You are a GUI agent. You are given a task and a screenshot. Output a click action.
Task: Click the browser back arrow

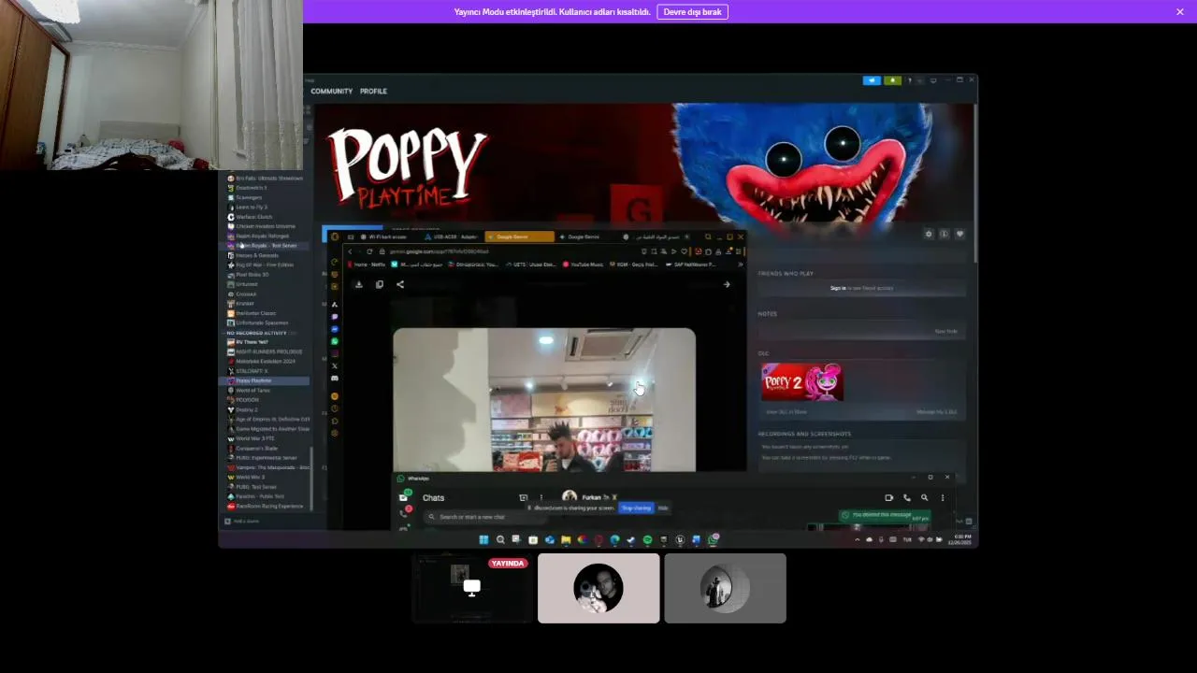pyautogui.click(x=350, y=251)
